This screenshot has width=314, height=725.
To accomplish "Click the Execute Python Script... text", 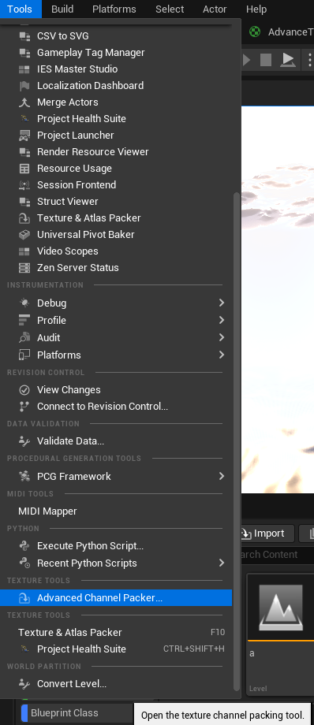I will pyautogui.click(x=90, y=545).
